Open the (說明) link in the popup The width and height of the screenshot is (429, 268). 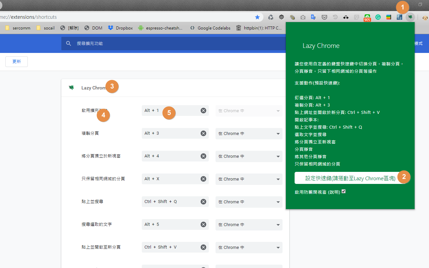(334, 192)
